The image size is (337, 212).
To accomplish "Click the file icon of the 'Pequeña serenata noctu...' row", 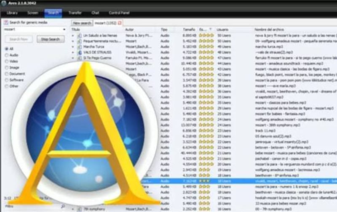I will (80, 41).
